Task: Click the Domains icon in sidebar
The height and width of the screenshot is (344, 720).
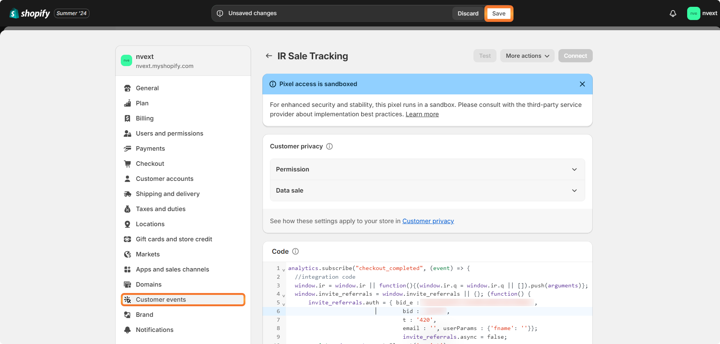Action: pyautogui.click(x=128, y=284)
